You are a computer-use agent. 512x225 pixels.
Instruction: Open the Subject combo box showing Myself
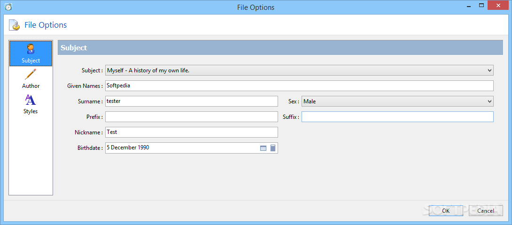click(x=299, y=70)
